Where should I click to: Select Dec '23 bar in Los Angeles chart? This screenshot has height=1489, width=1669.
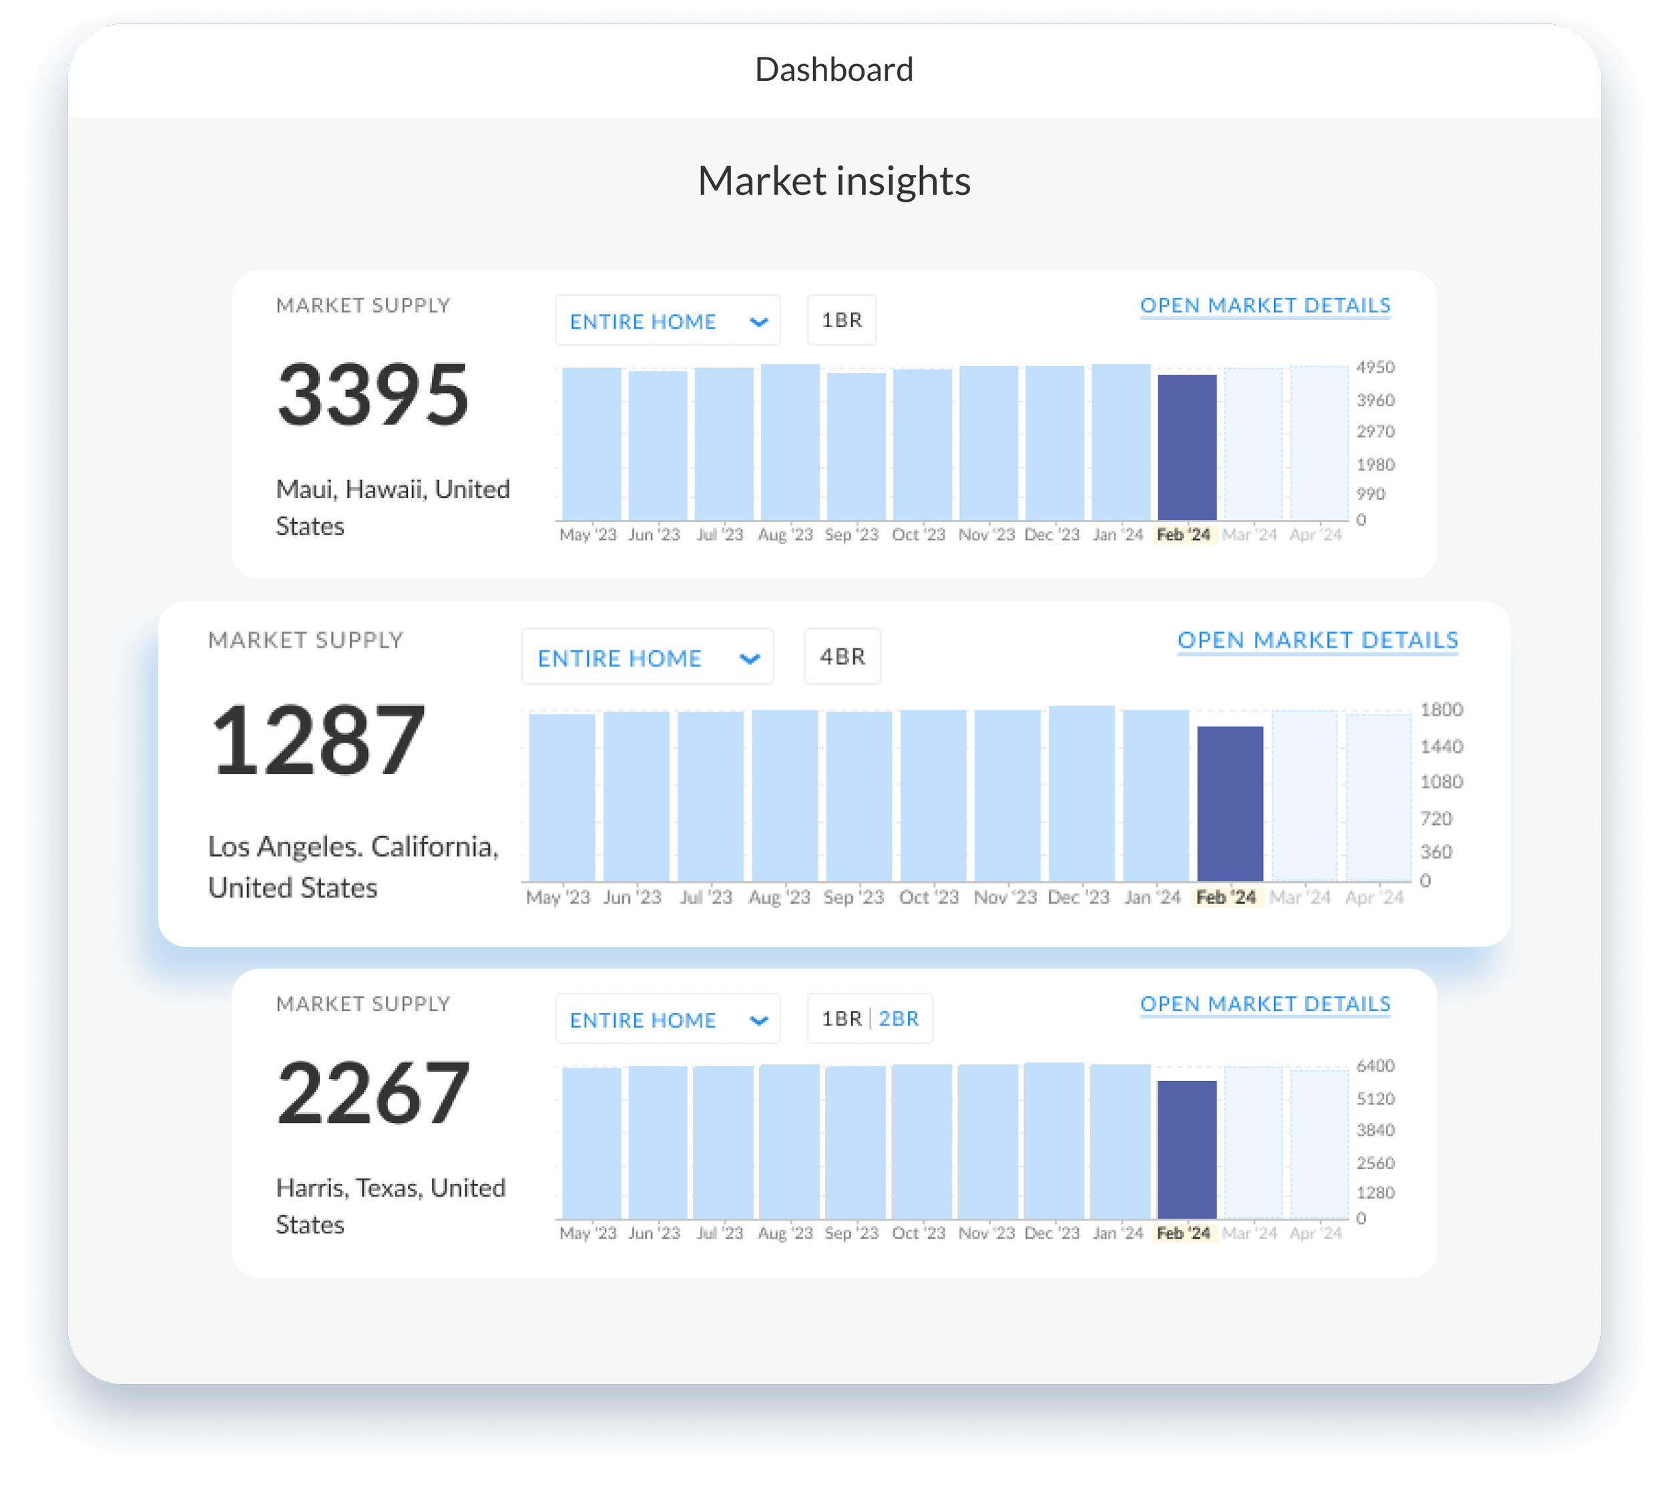point(1082,794)
